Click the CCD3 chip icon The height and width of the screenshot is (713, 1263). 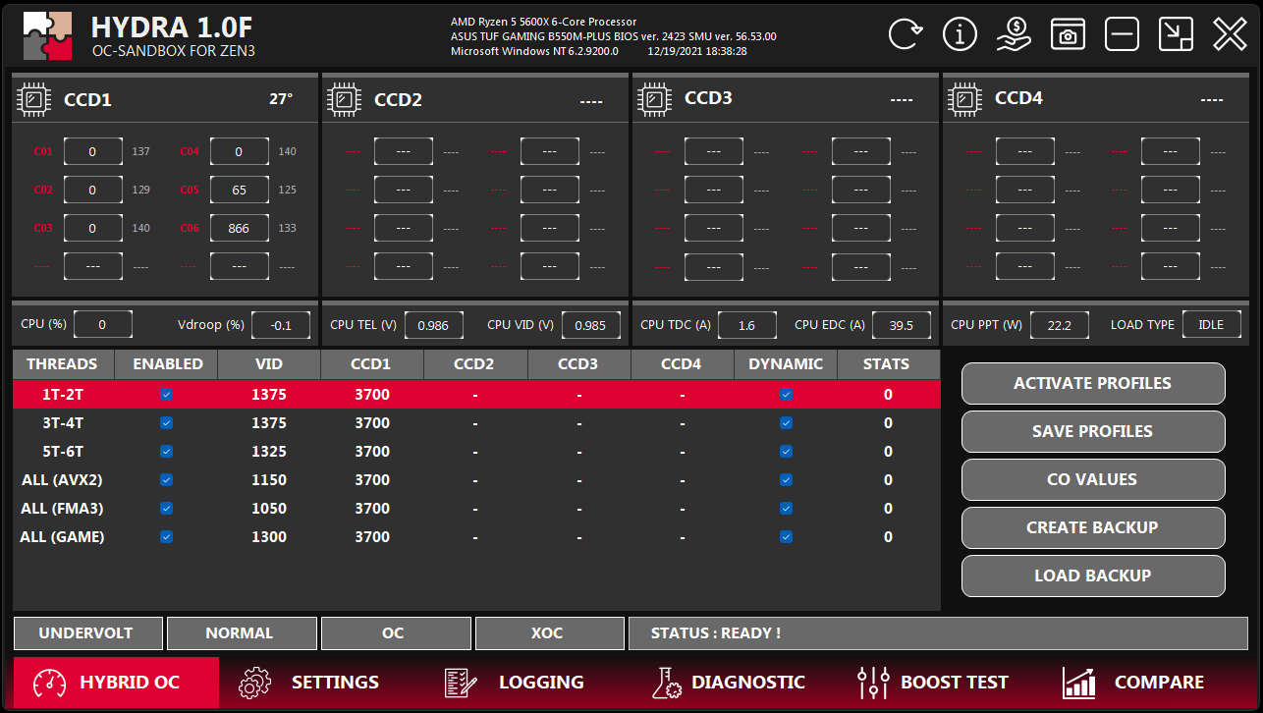[x=655, y=99]
